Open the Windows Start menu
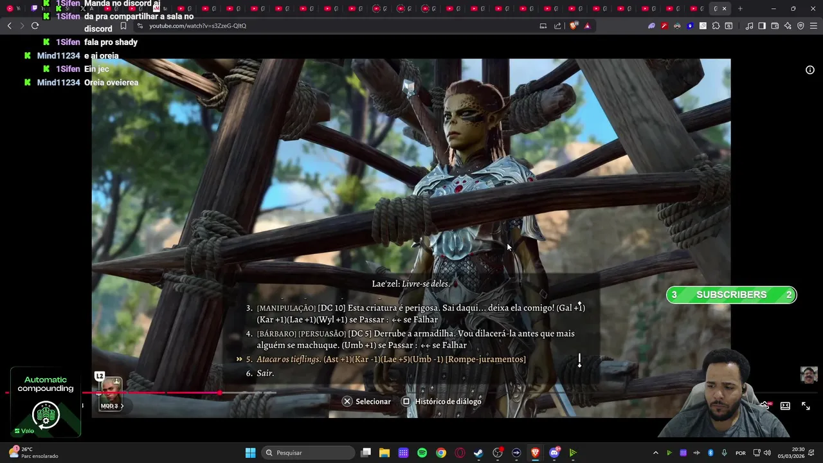 coord(250,453)
